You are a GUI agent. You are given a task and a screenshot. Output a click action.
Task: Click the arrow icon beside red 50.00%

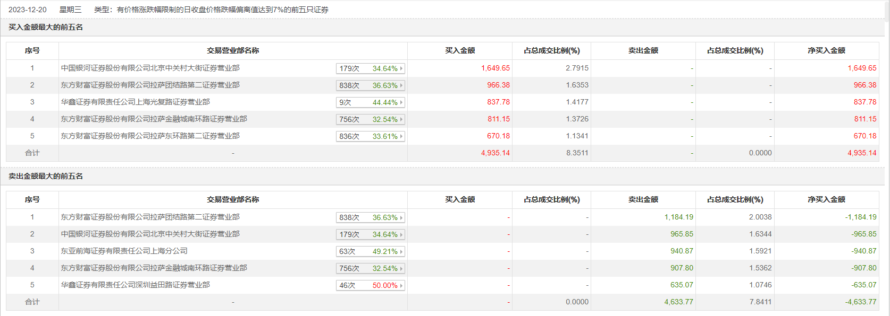coord(401,285)
